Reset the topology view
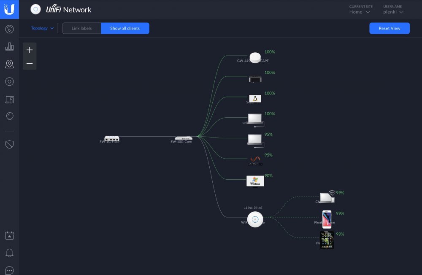The width and height of the screenshot is (422, 275). tap(390, 28)
